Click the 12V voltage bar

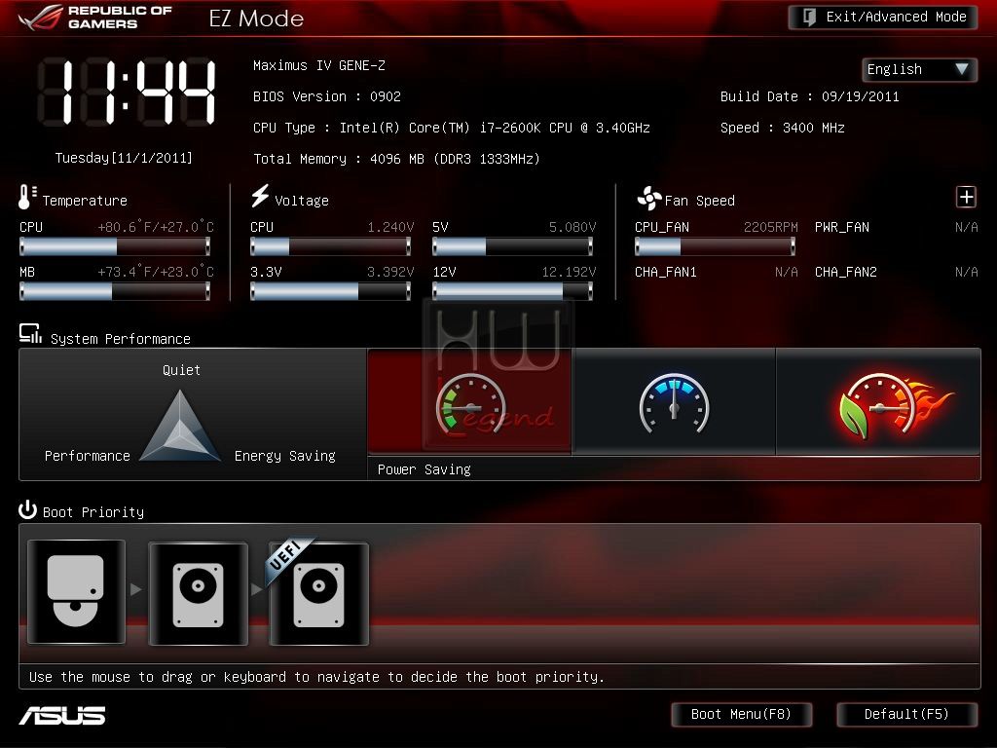[512, 291]
